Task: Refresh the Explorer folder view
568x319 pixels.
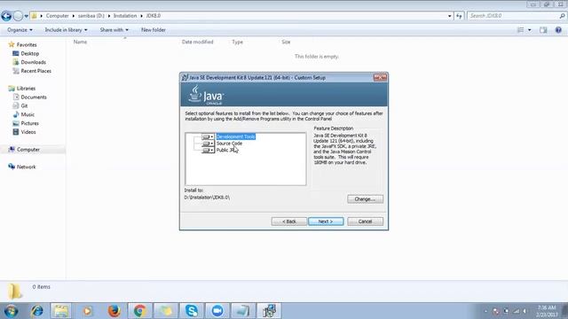Action: pos(459,16)
